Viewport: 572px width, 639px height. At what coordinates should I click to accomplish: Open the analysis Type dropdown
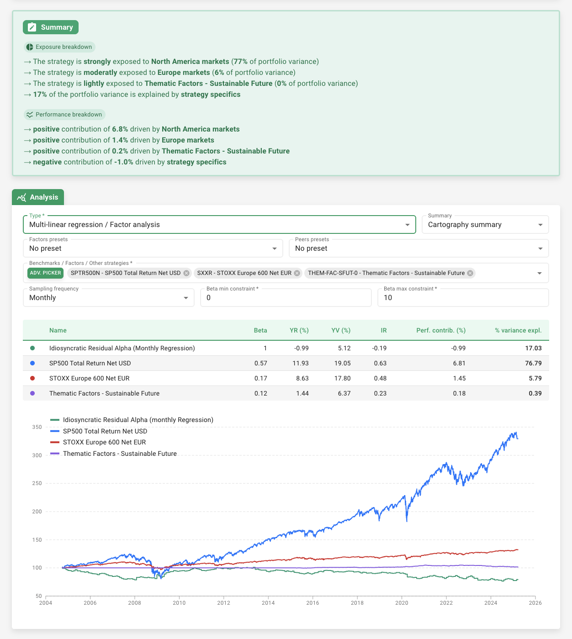coord(219,225)
